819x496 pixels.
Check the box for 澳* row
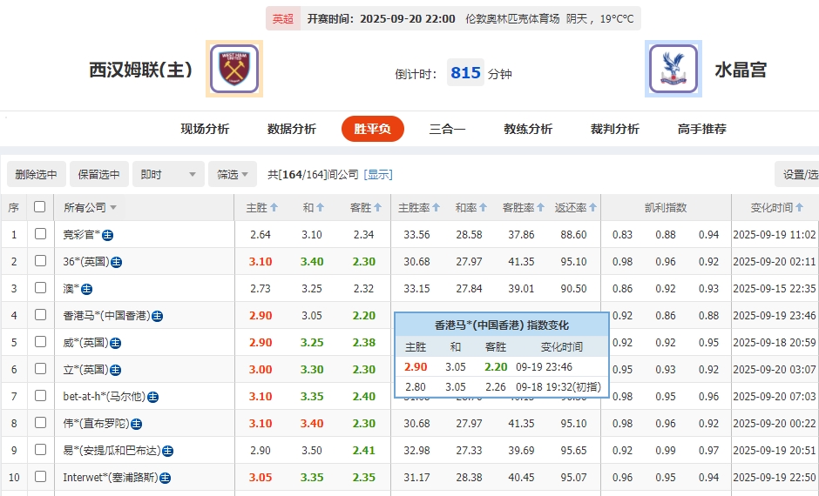[x=40, y=288]
